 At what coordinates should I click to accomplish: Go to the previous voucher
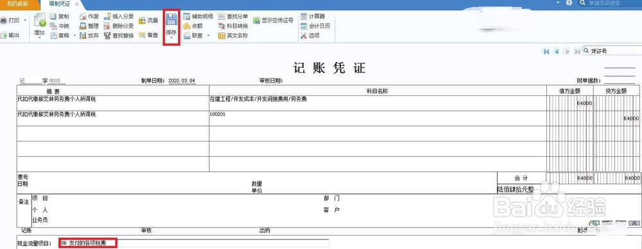click(556, 51)
